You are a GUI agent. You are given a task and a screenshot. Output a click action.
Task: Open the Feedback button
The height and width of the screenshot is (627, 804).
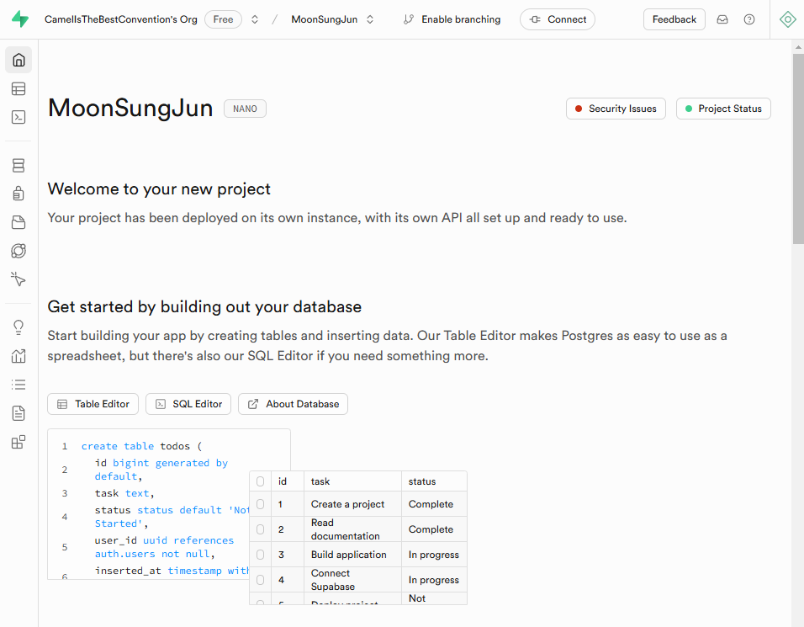coord(674,19)
